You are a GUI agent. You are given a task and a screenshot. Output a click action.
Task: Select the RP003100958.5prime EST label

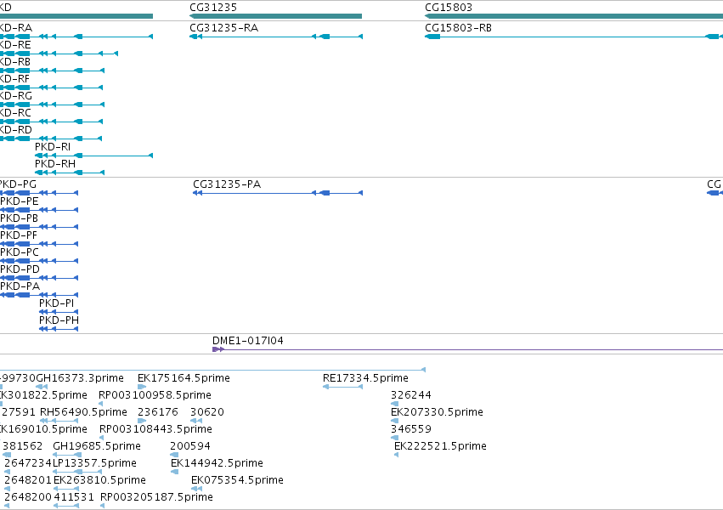tap(155, 395)
